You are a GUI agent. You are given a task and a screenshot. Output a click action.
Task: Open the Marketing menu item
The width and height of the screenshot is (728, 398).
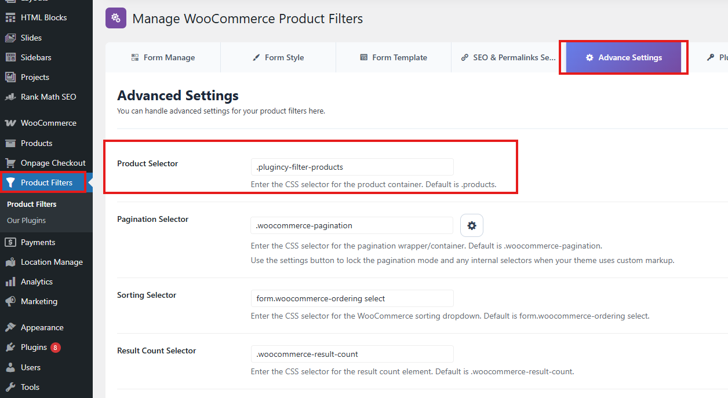[x=46, y=301]
